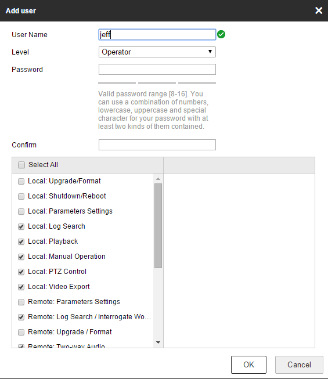Image resolution: width=328 pixels, height=379 pixels.
Task: Check Local: Parameters Settings
Action: pos(21,211)
